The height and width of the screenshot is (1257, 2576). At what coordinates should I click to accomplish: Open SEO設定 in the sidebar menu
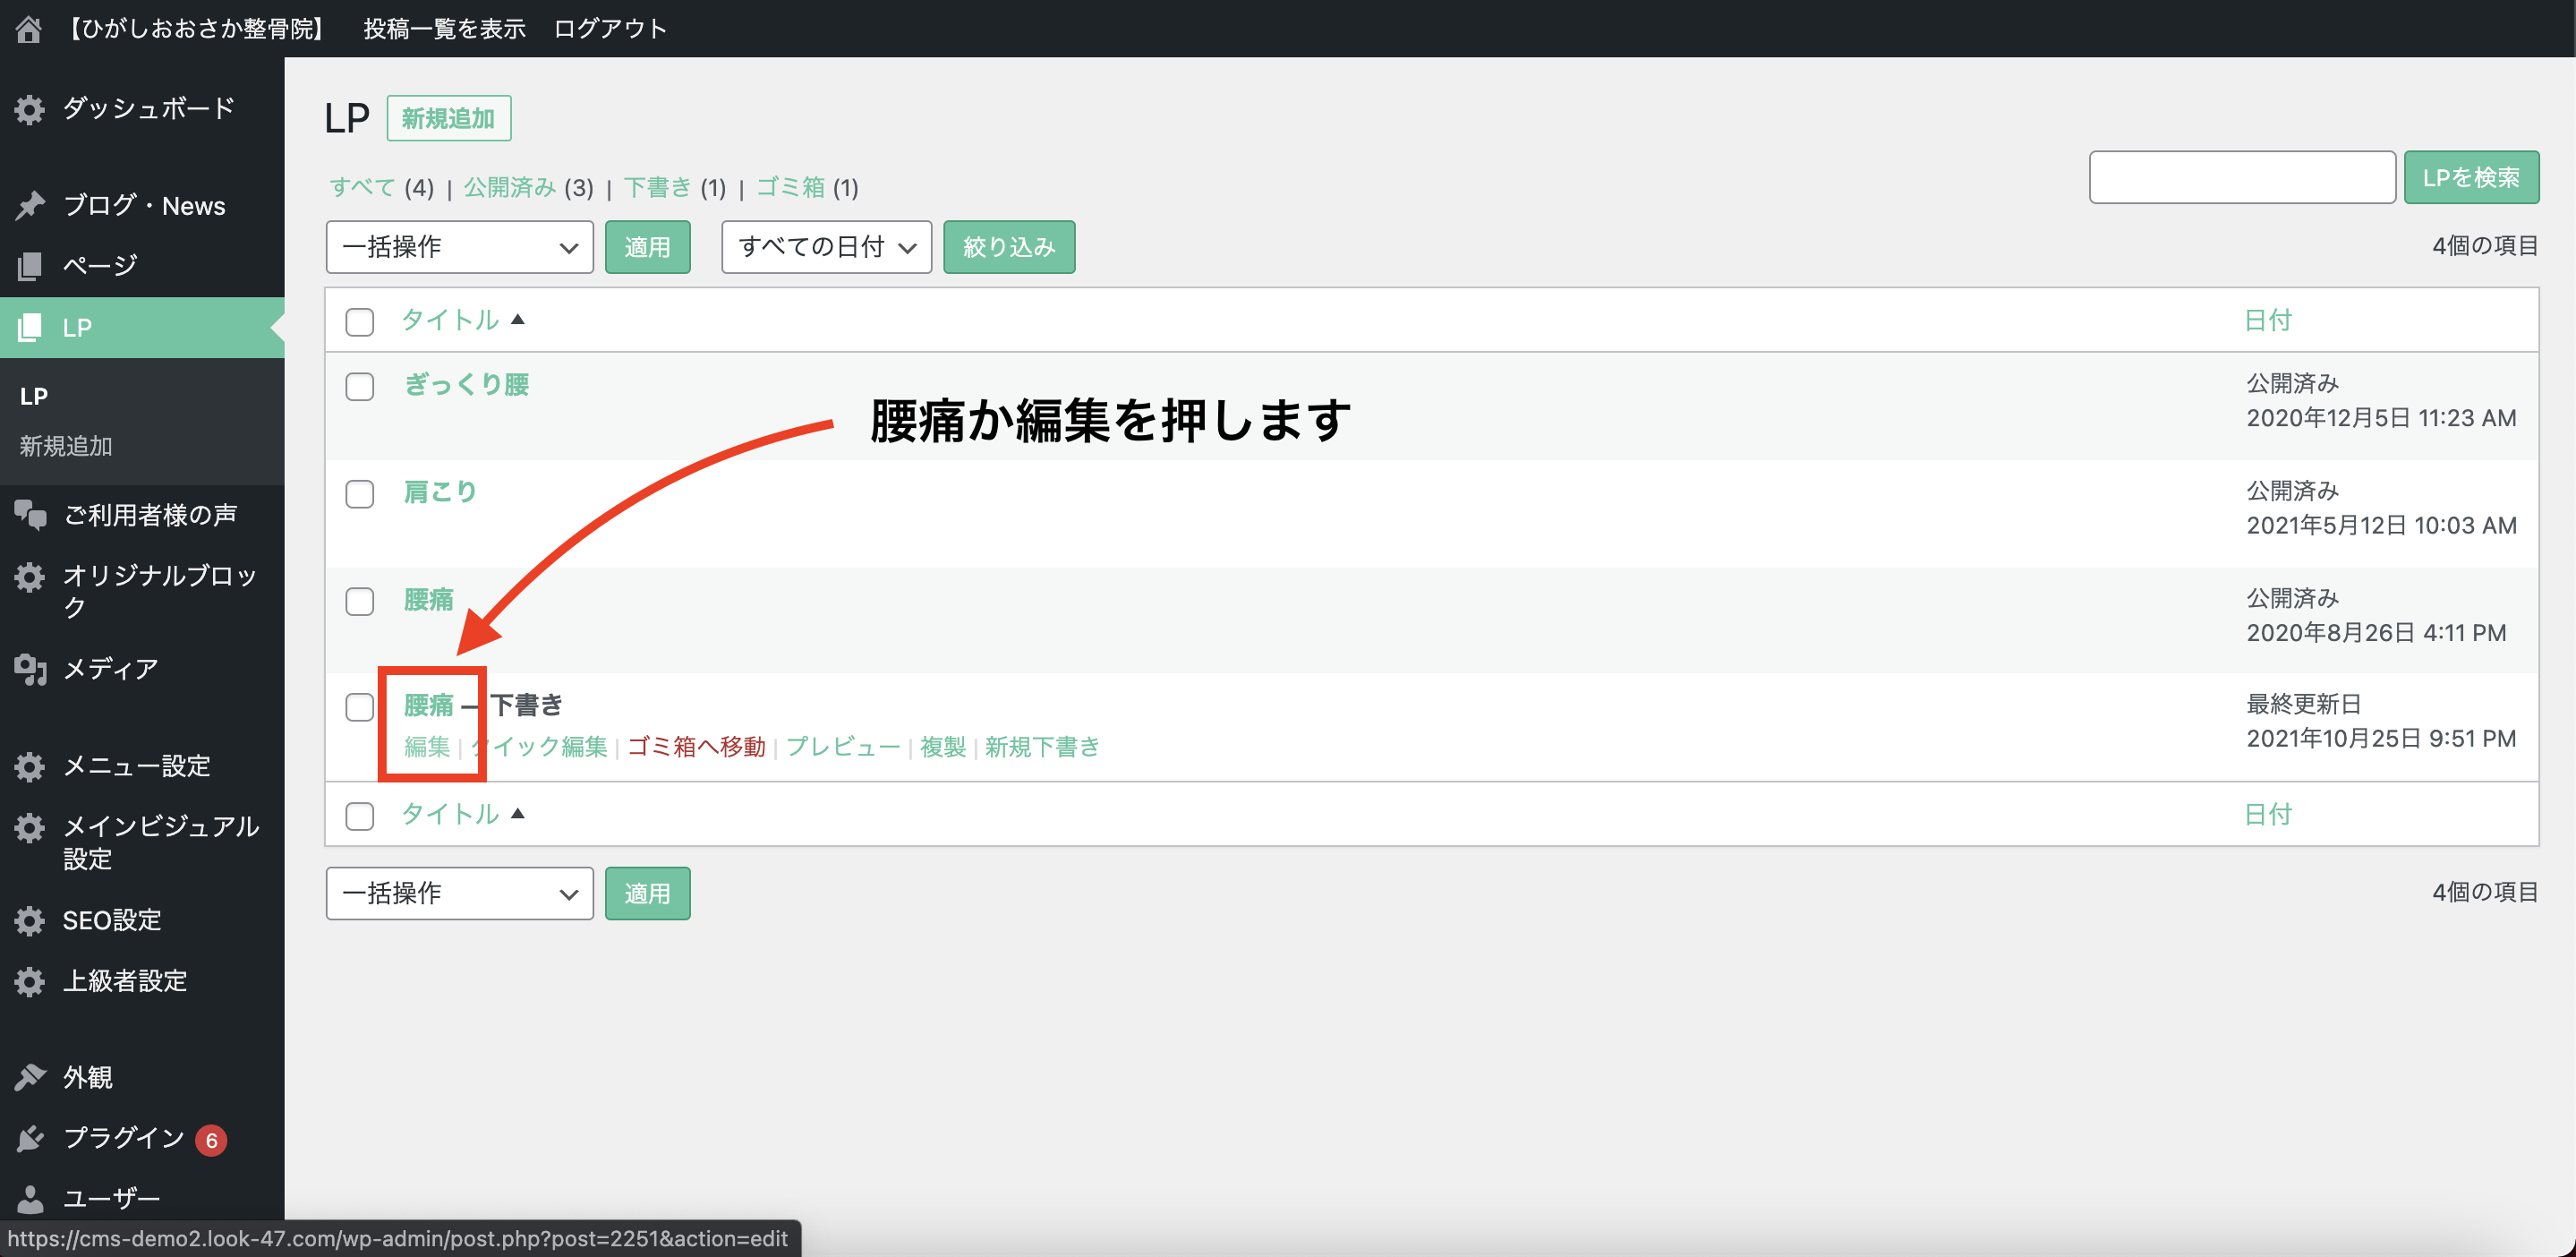pos(111,920)
